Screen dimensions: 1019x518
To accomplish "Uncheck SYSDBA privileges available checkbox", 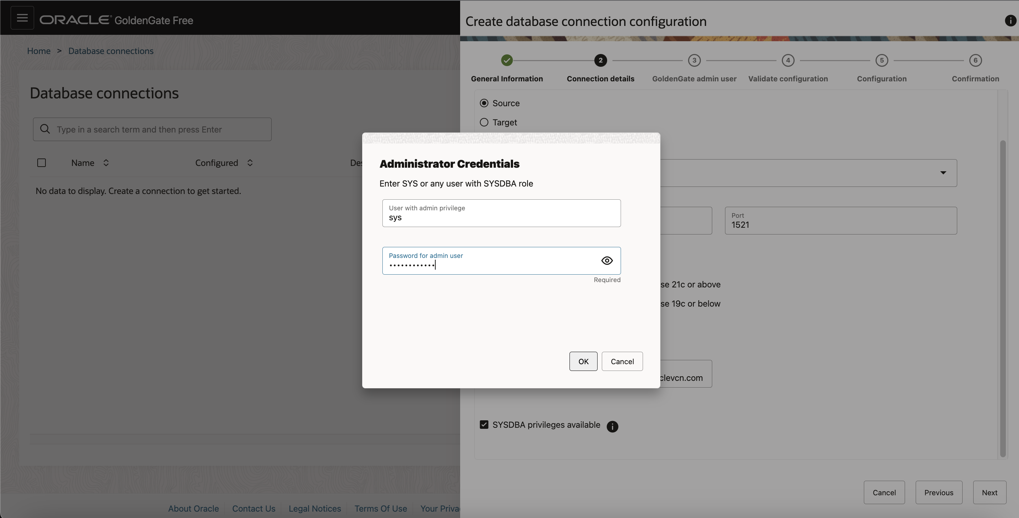I will coord(484,425).
